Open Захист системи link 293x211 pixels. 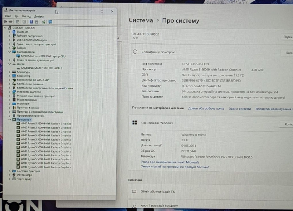(x=240, y=108)
